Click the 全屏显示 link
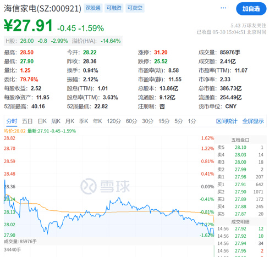This screenshot has height=257, width=275. 253,121
